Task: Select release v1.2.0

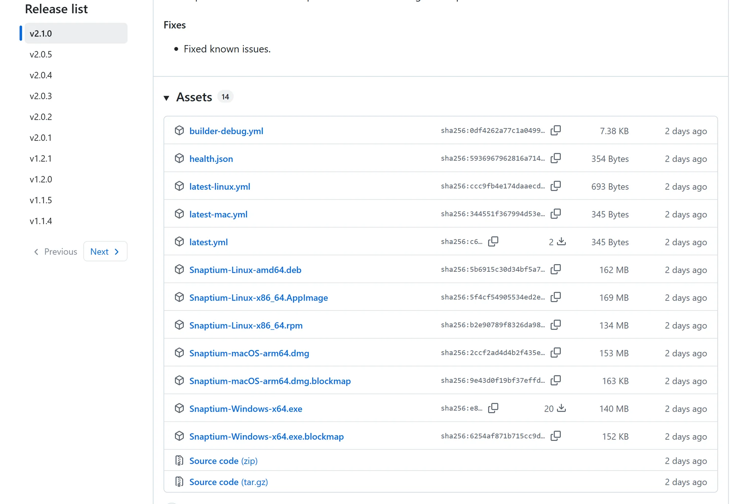Action: [x=41, y=179]
